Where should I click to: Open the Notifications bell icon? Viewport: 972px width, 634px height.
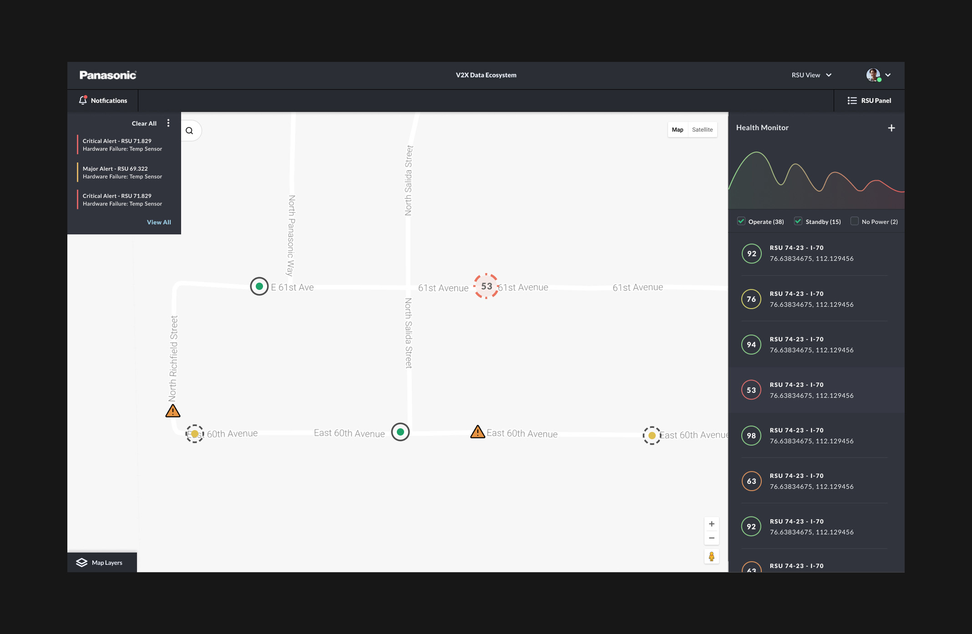click(x=83, y=100)
